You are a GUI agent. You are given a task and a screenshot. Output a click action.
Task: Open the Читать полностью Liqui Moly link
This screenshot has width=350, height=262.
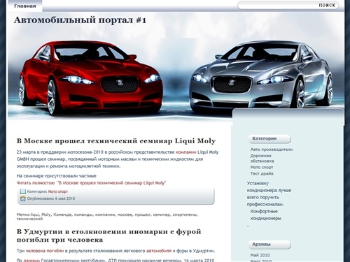[x=91, y=183]
